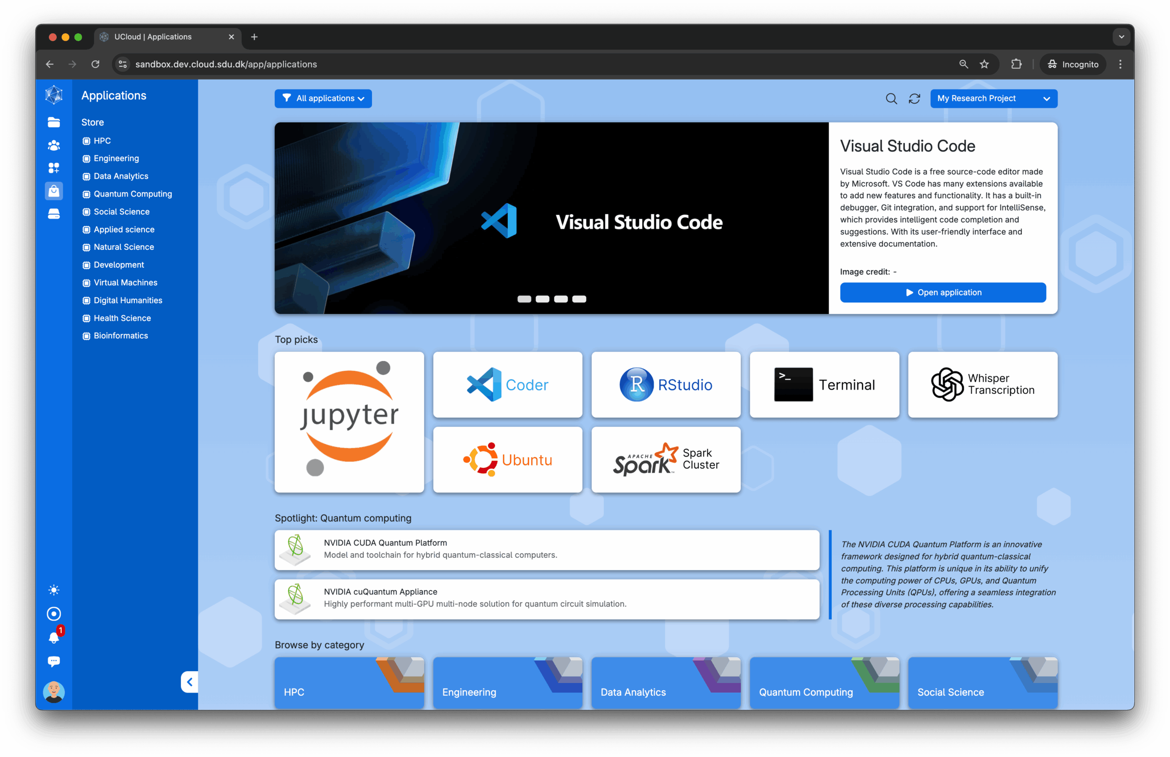Viewport: 1170px width, 757px height.
Task: Open the RStudio application card
Action: coord(665,384)
